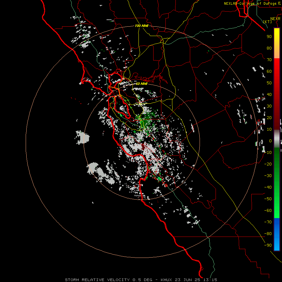Click the "0.5 DEG" elevation text in the caption
282x282 pixels.
[x=142, y=280]
